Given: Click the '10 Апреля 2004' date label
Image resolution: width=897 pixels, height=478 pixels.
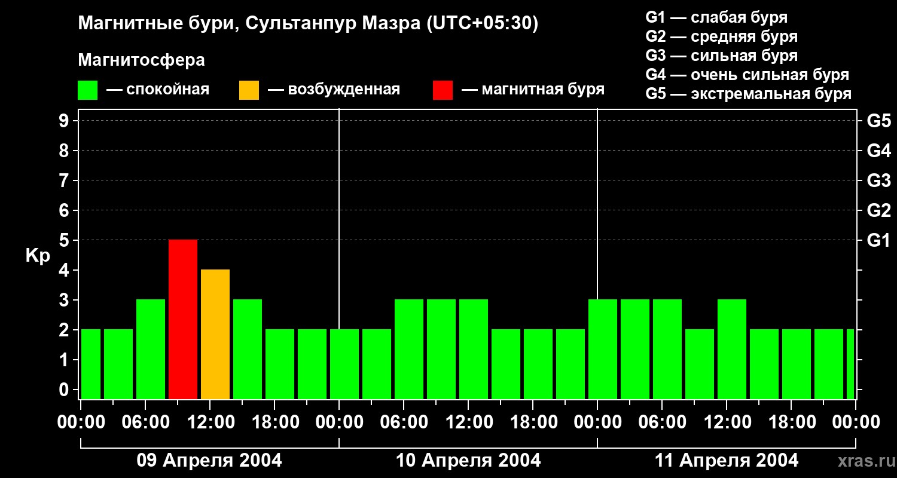Looking at the screenshot, I should pos(468,460).
